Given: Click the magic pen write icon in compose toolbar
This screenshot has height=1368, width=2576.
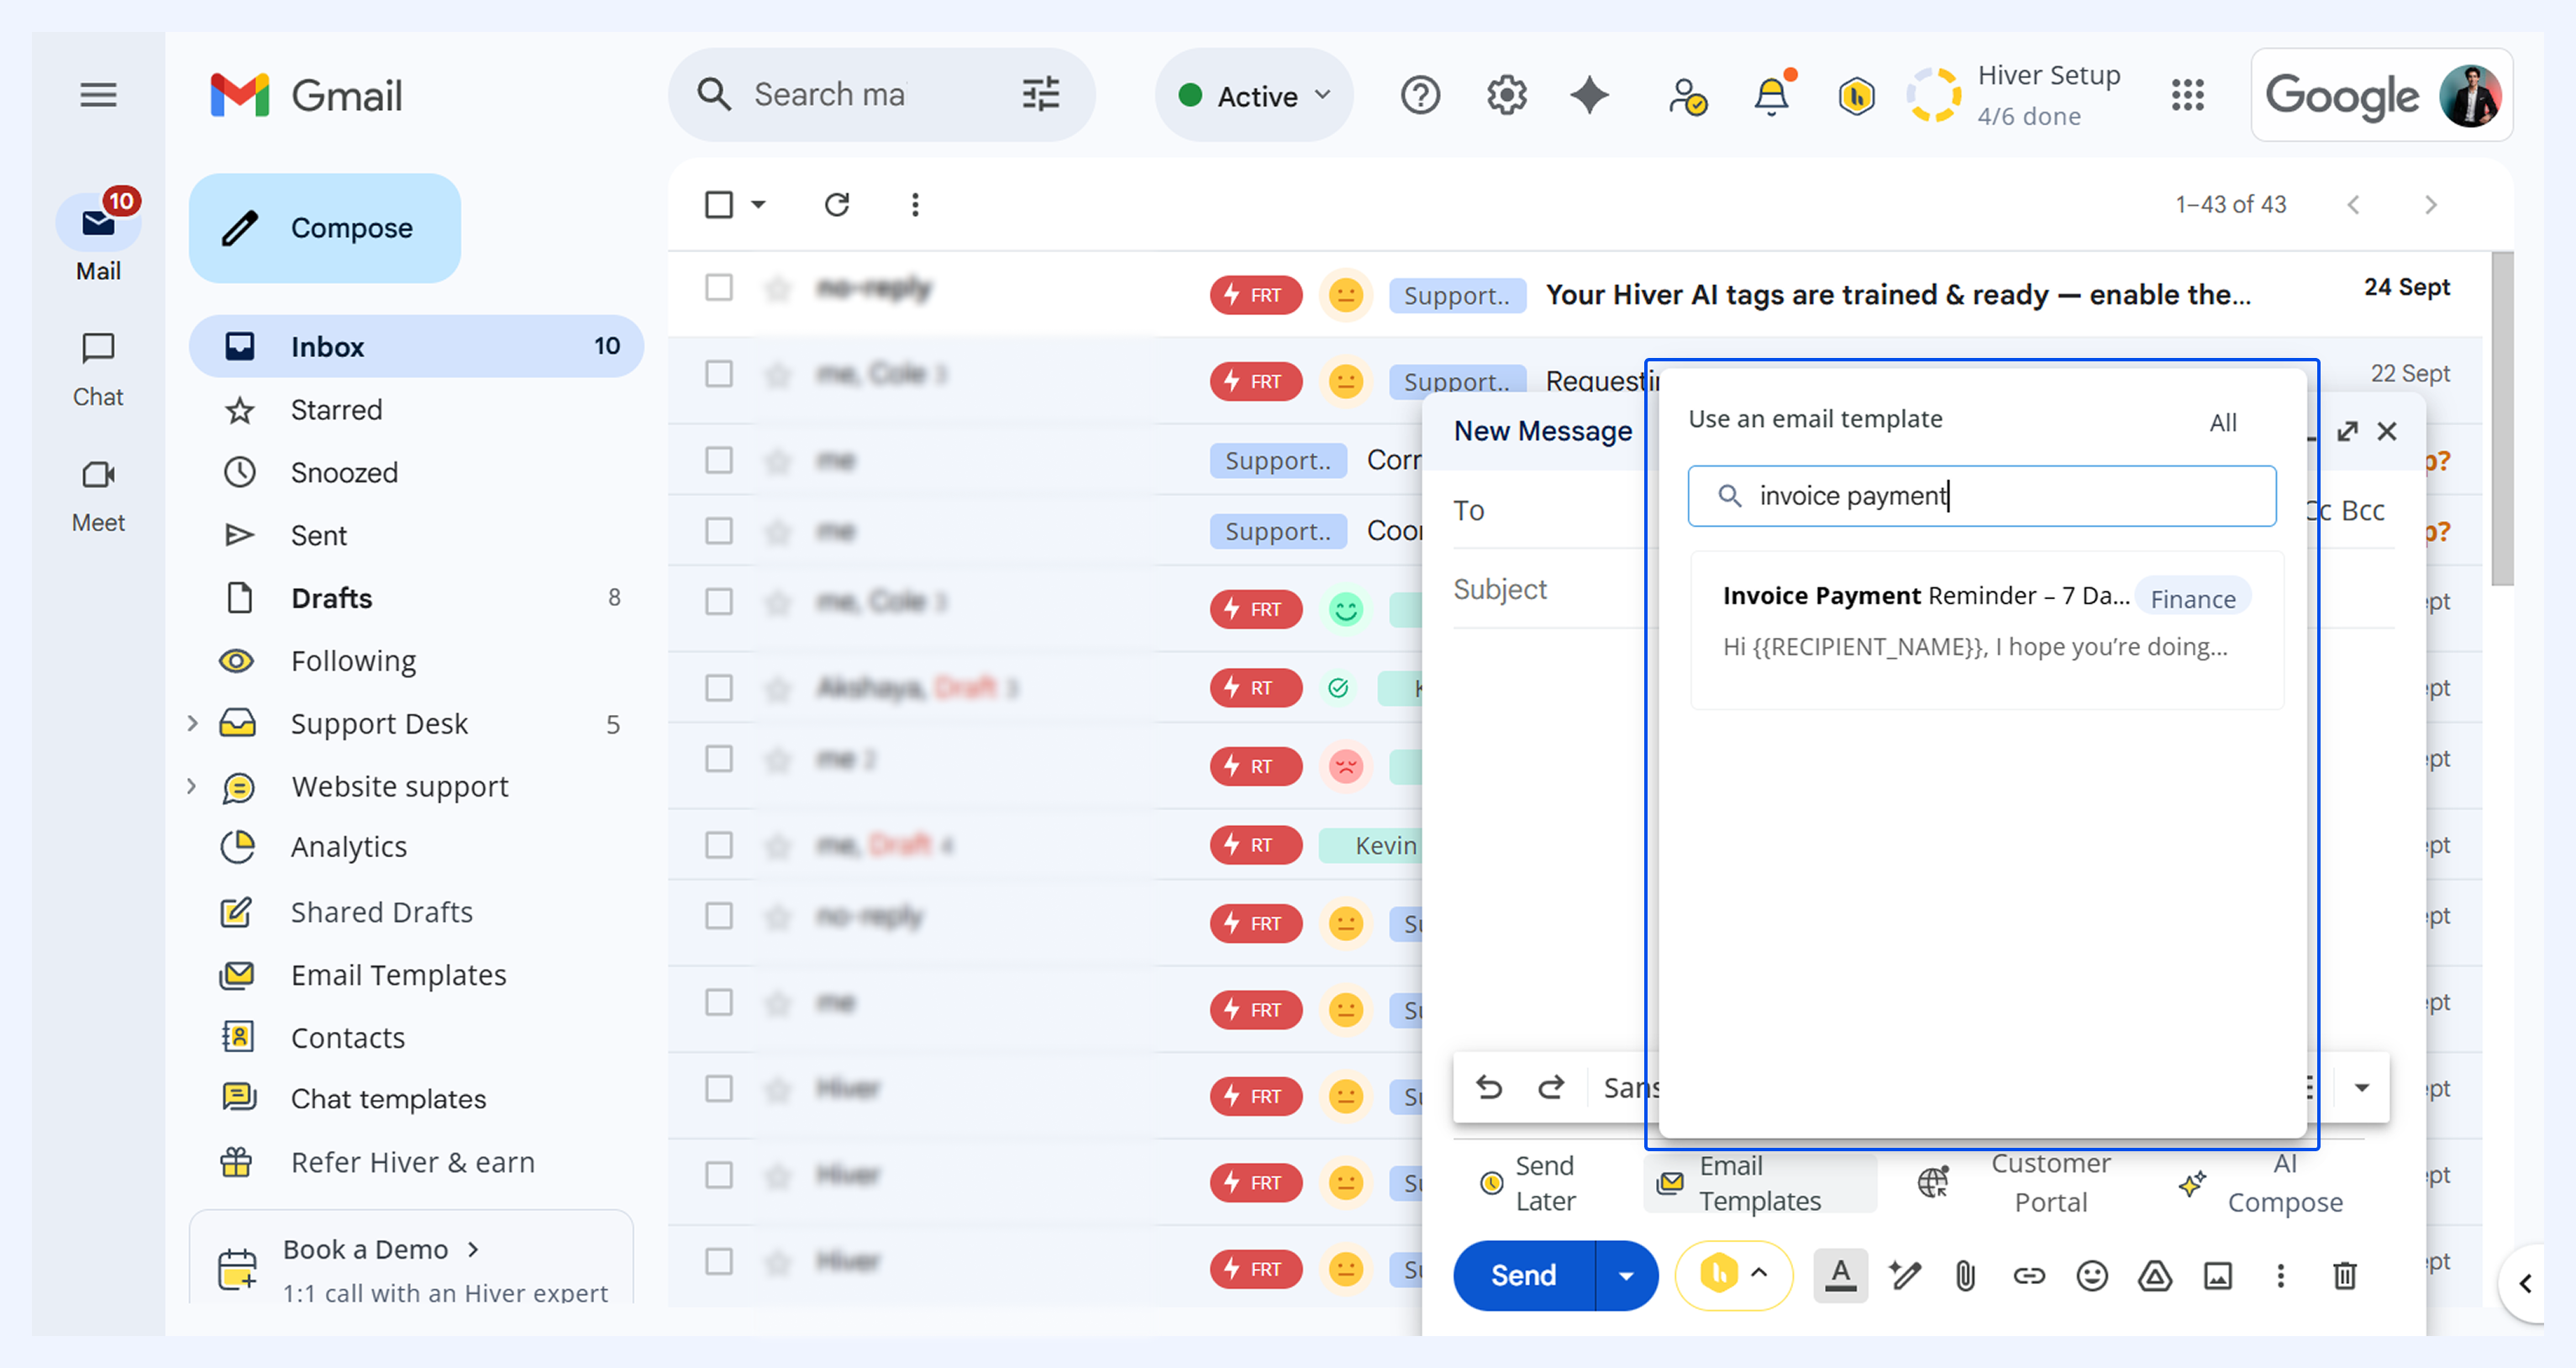Looking at the screenshot, I should [1903, 1276].
